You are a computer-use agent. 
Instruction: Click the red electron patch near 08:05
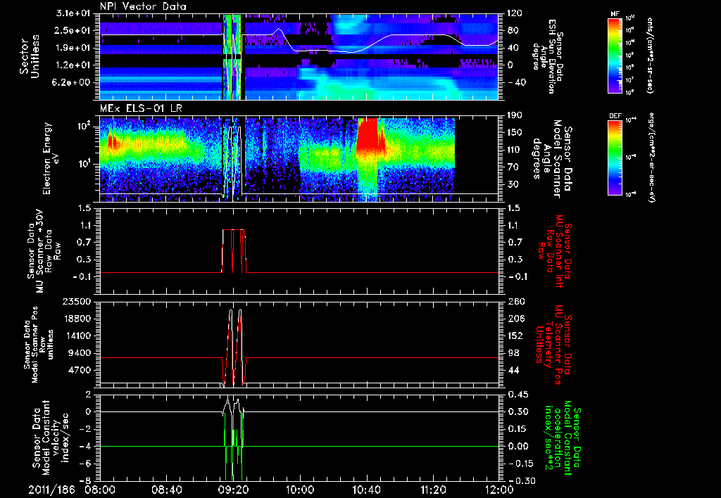pyautogui.click(x=112, y=141)
